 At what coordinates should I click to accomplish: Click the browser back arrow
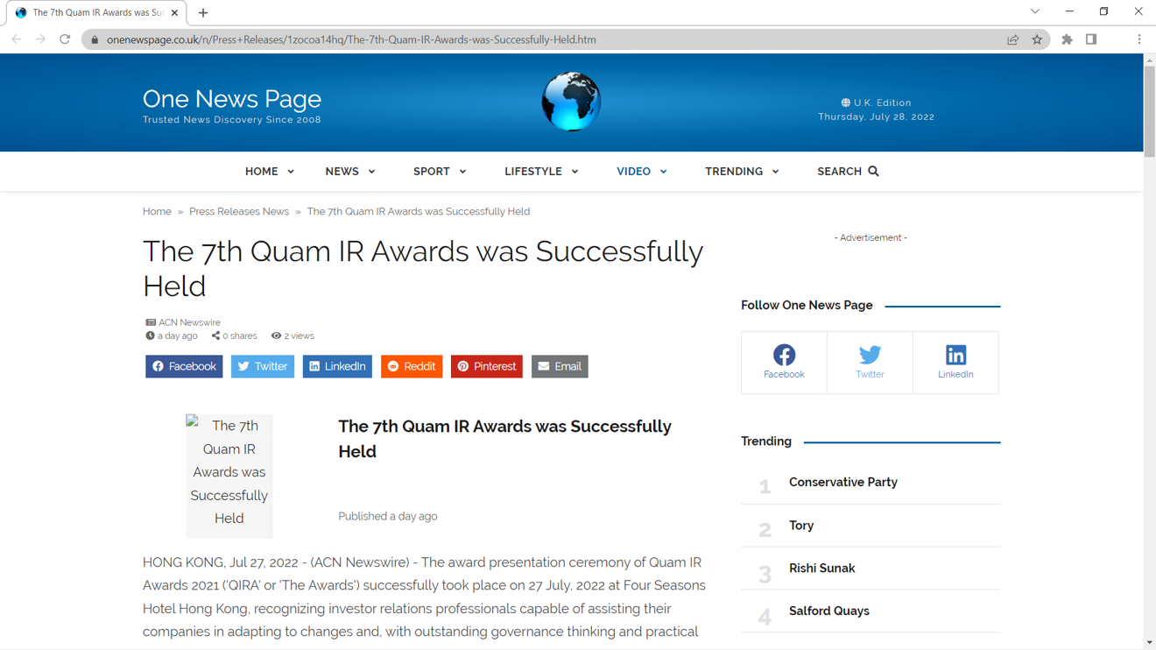17,39
